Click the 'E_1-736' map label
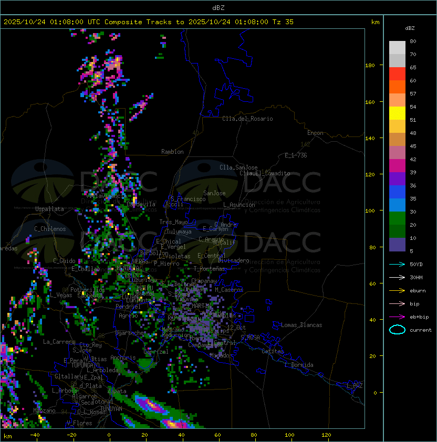The width and height of the screenshot is (437, 442). click(296, 155)
